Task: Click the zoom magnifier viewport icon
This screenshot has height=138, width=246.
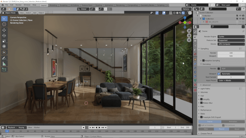Action: (189, 31)
